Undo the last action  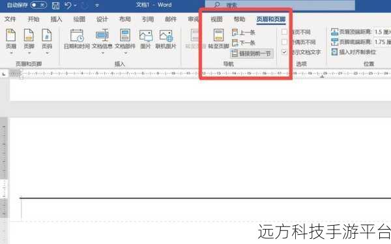(x=68, y=5)
